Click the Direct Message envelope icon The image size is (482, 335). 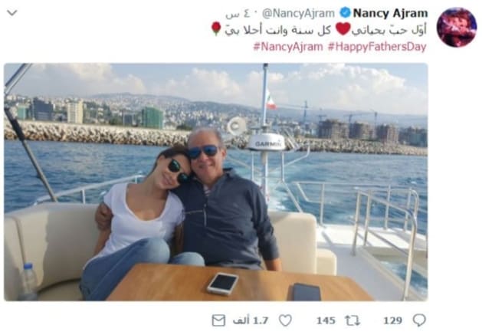218,320
